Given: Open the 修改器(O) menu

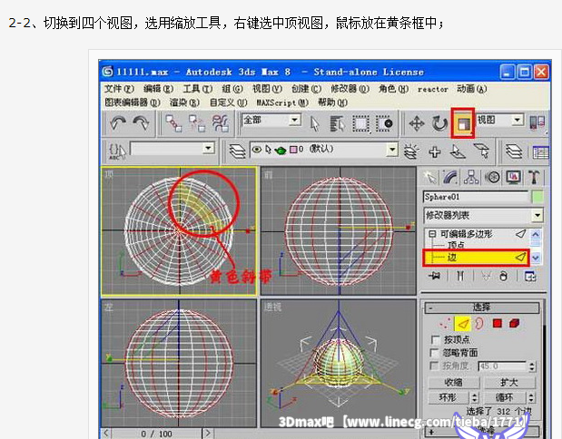Looking at the screenshot, I should click(x=350, y=89).
